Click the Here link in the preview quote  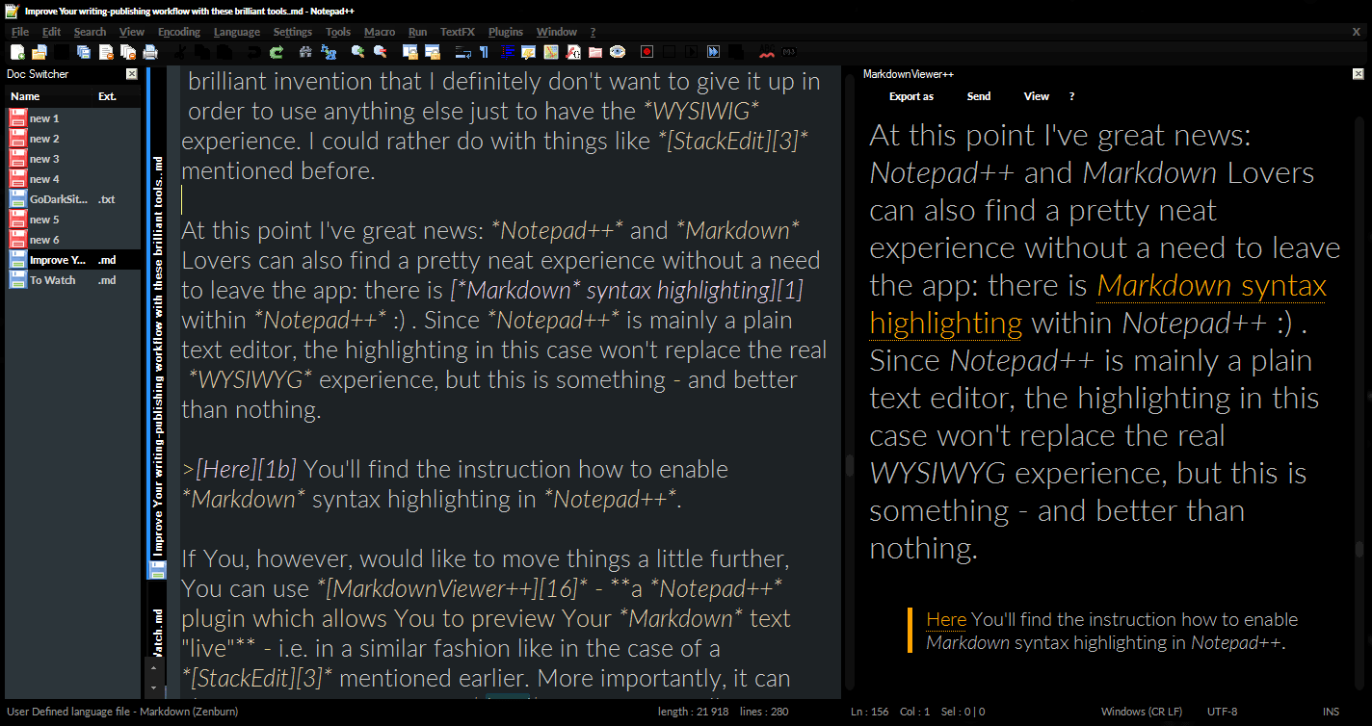946,619
